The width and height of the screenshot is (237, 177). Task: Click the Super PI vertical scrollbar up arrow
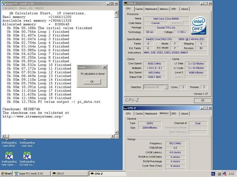pyautogui.click(x=116, y=12)
